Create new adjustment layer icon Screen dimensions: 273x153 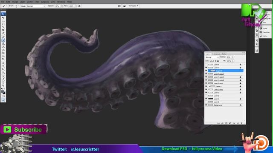[230, 123]
